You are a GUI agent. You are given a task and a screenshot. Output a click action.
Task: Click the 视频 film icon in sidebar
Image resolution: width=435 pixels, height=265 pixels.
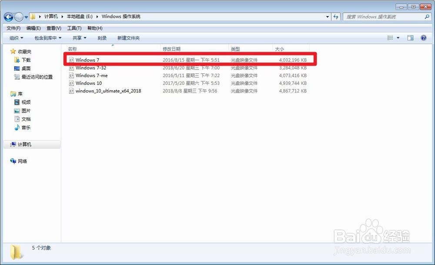(17, 102)
